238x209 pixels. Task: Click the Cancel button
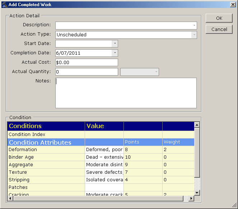point(219,29)
